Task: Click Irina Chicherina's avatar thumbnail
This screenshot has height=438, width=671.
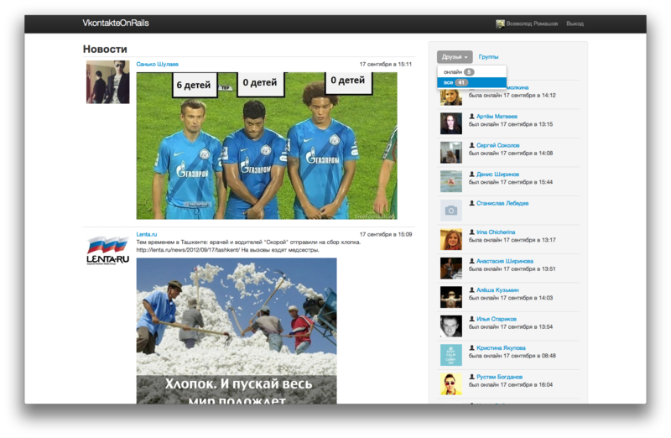Action: tap(451, 239)
